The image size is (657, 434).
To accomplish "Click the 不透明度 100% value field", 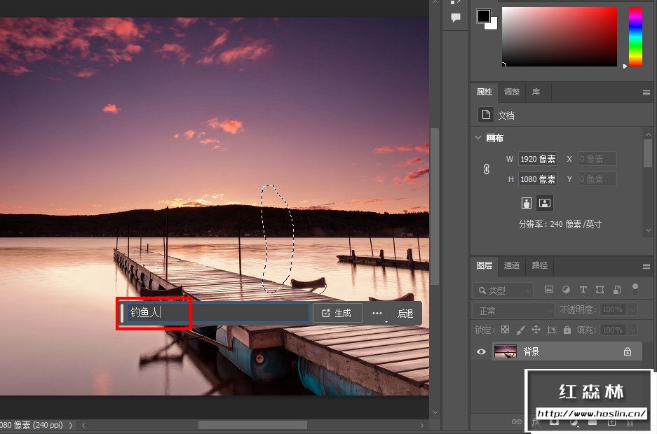I will click(613, 309).
